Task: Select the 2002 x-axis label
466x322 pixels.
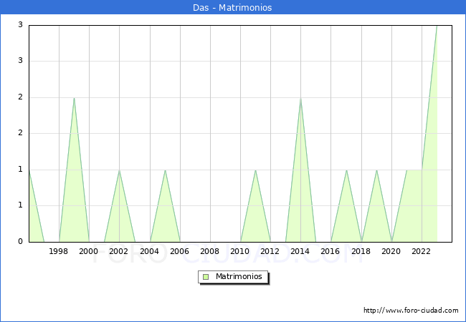Action: (118, 251)
